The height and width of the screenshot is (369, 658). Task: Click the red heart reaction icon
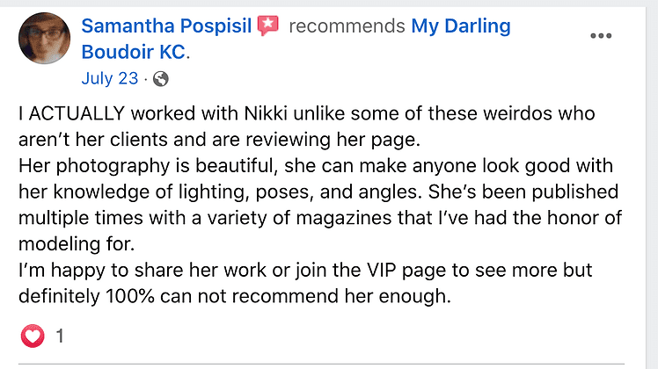[x=32, y=335]
